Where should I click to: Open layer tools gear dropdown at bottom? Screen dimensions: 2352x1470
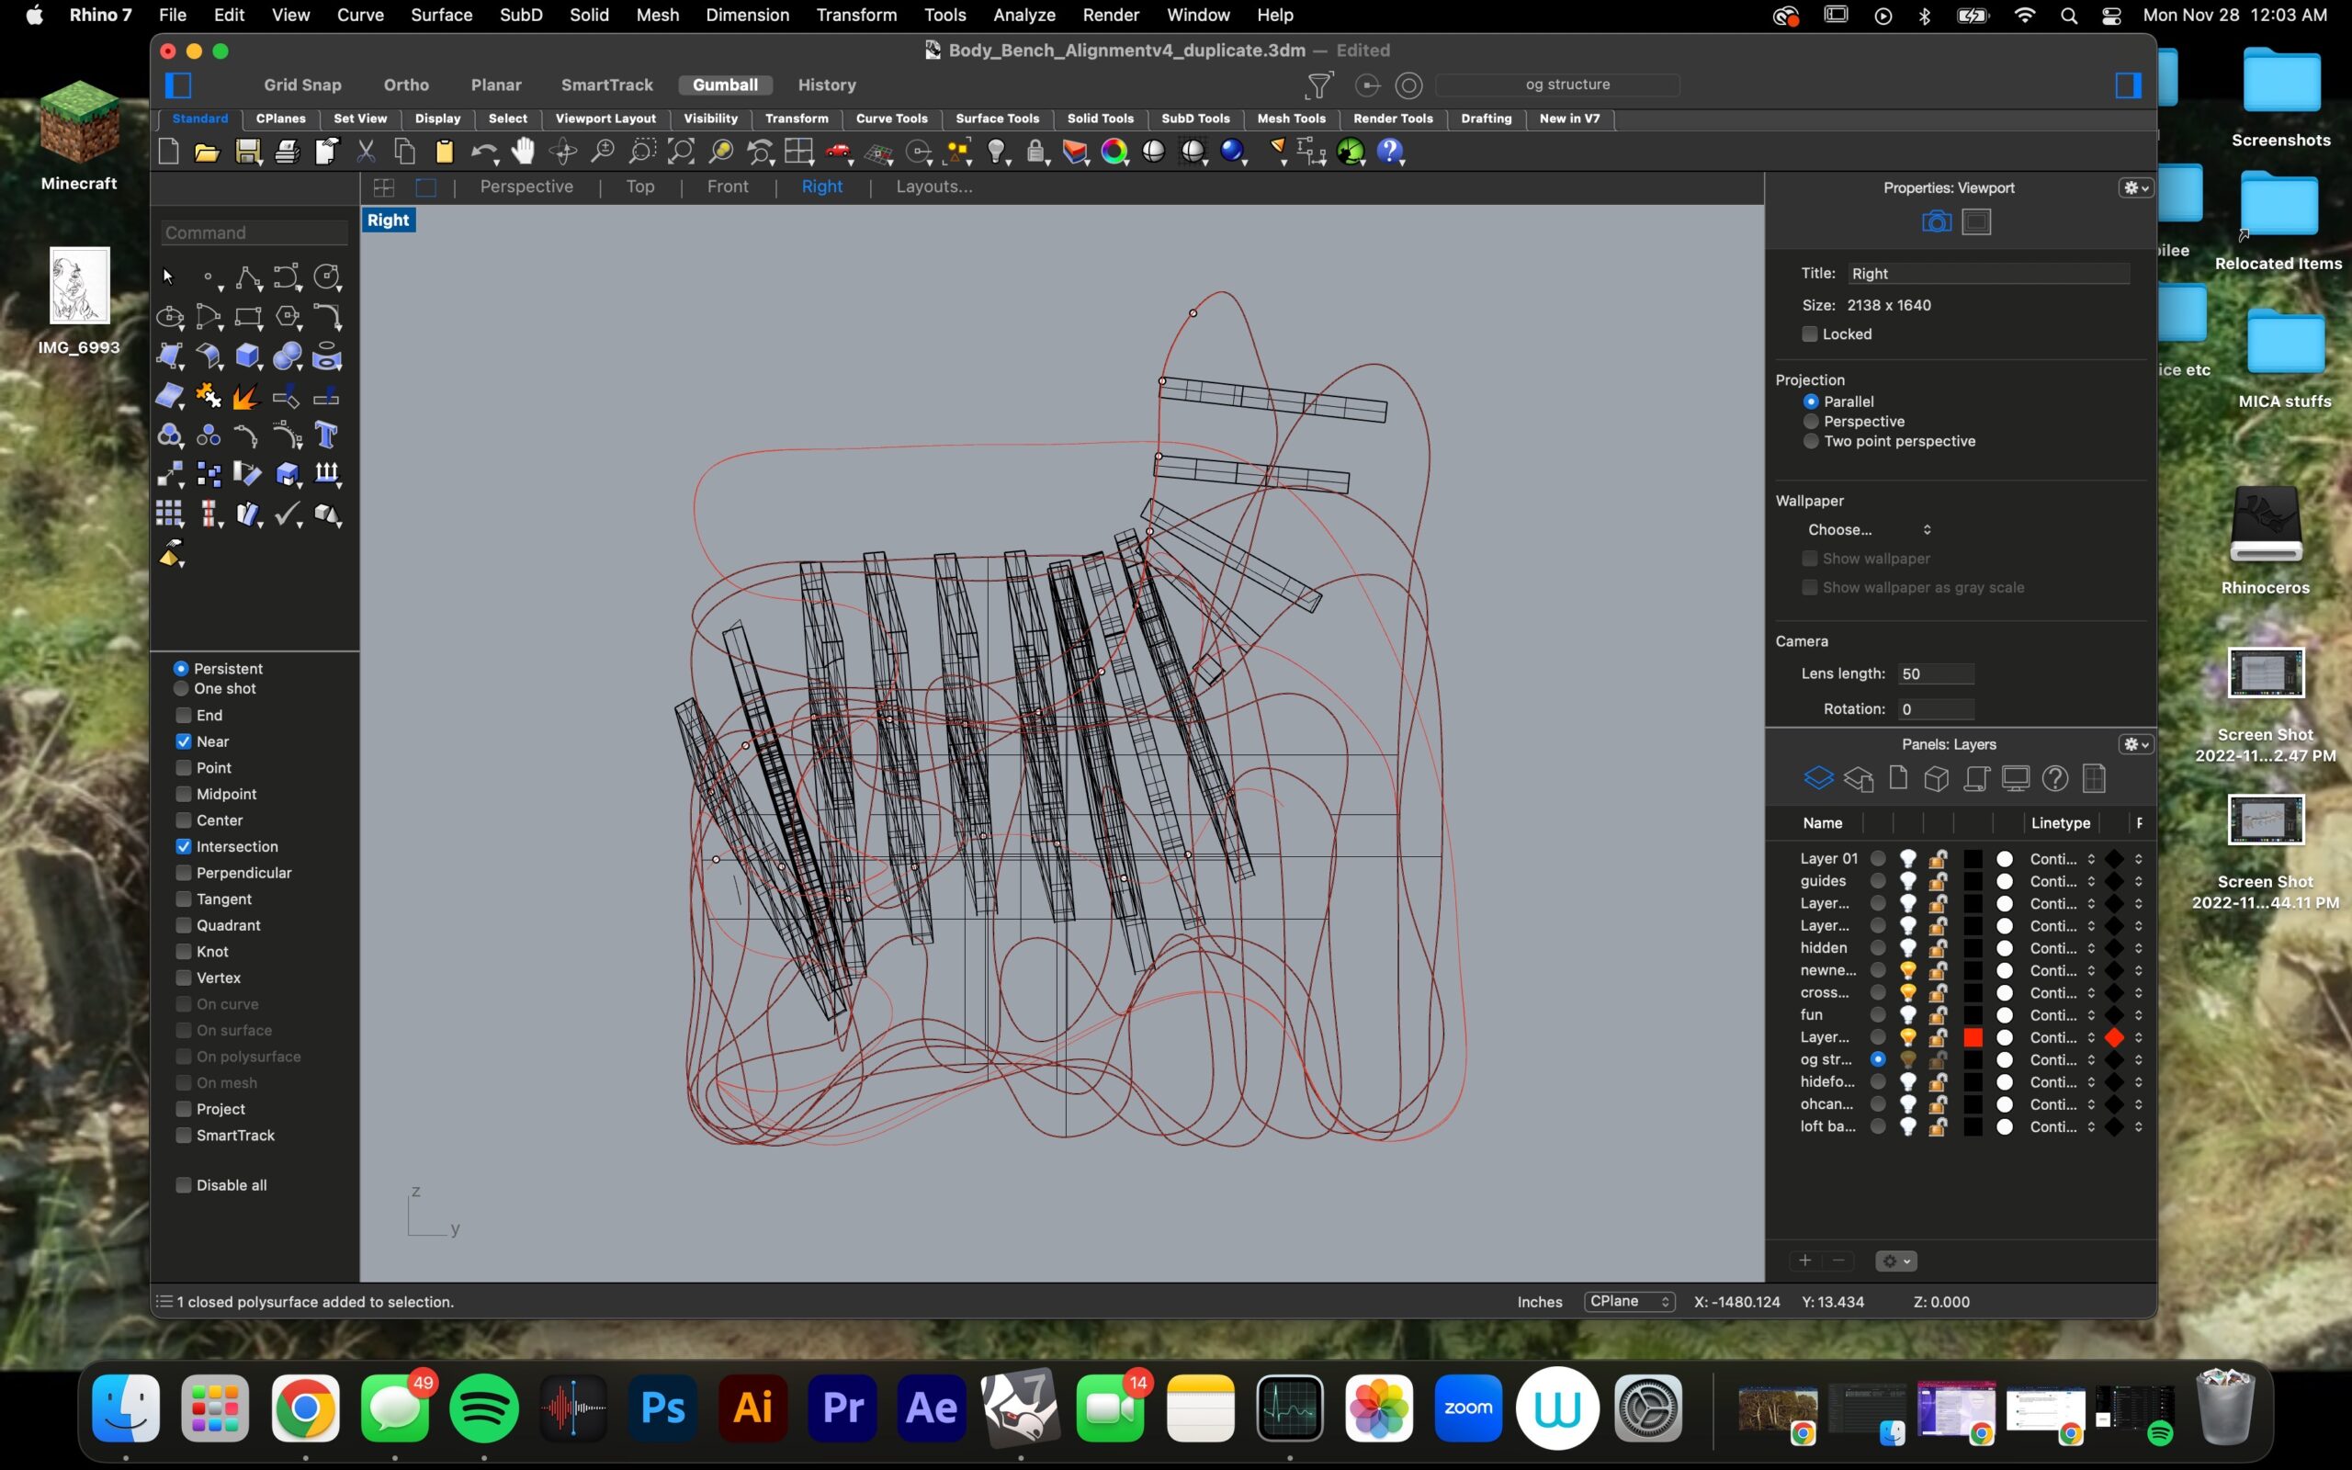pos(1895,1261)
